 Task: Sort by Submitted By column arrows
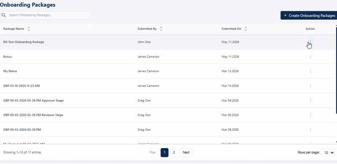[x=161, y=29]
